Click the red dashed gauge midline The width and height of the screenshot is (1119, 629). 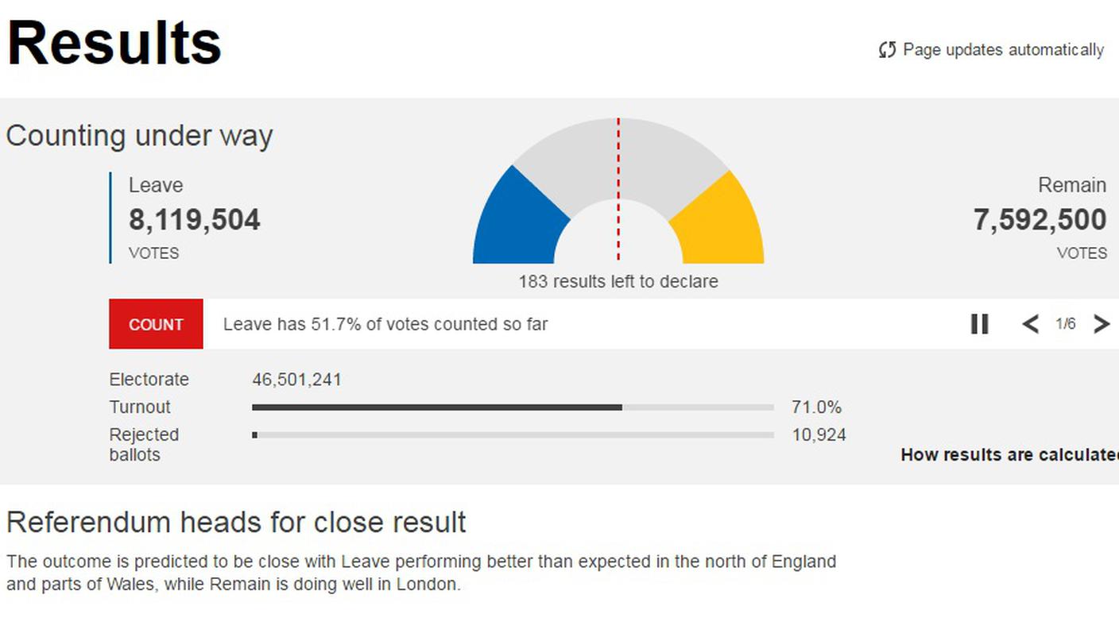(618, 191)
